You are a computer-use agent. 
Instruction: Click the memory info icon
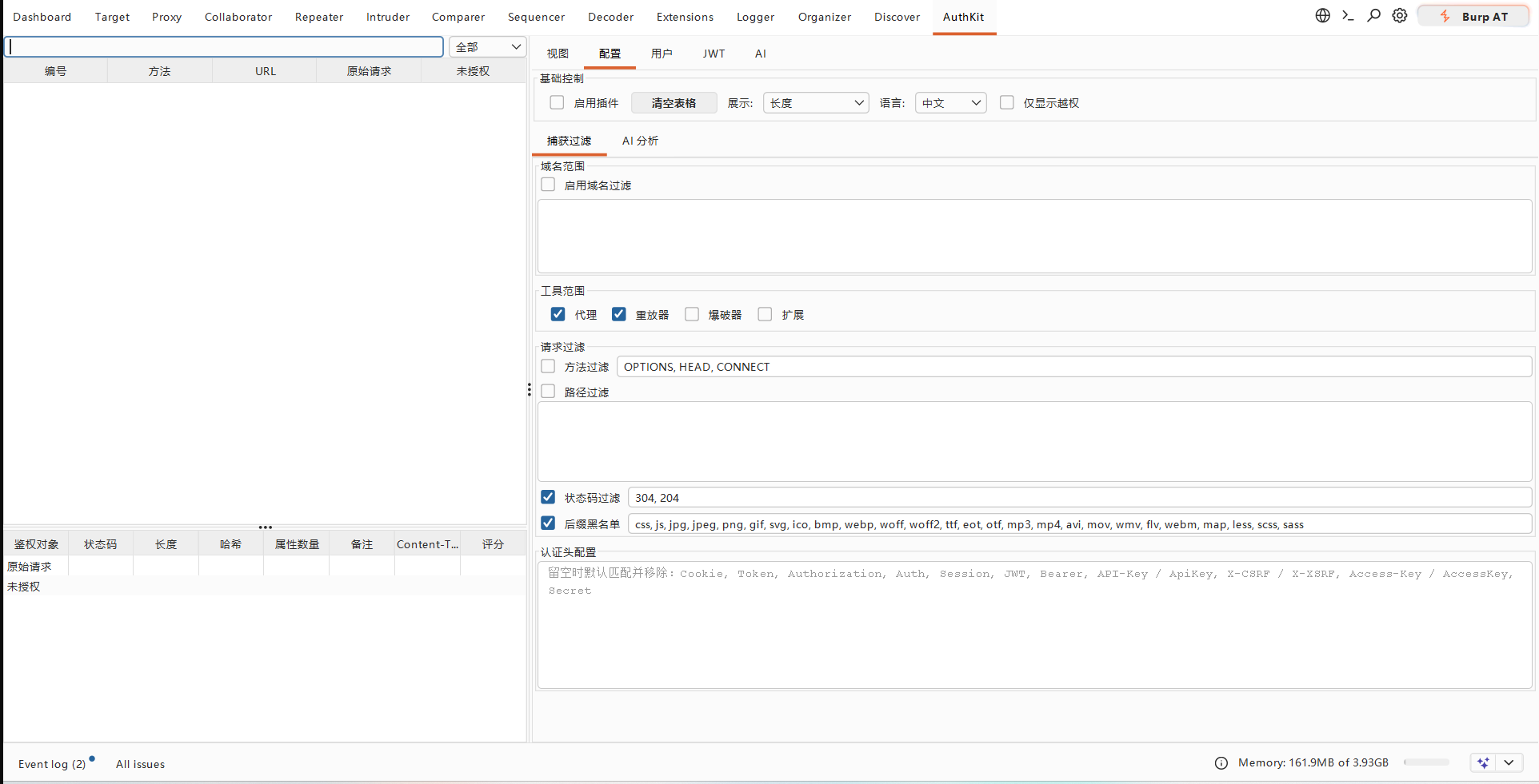pyautogui.click(x=1221, y=763)
